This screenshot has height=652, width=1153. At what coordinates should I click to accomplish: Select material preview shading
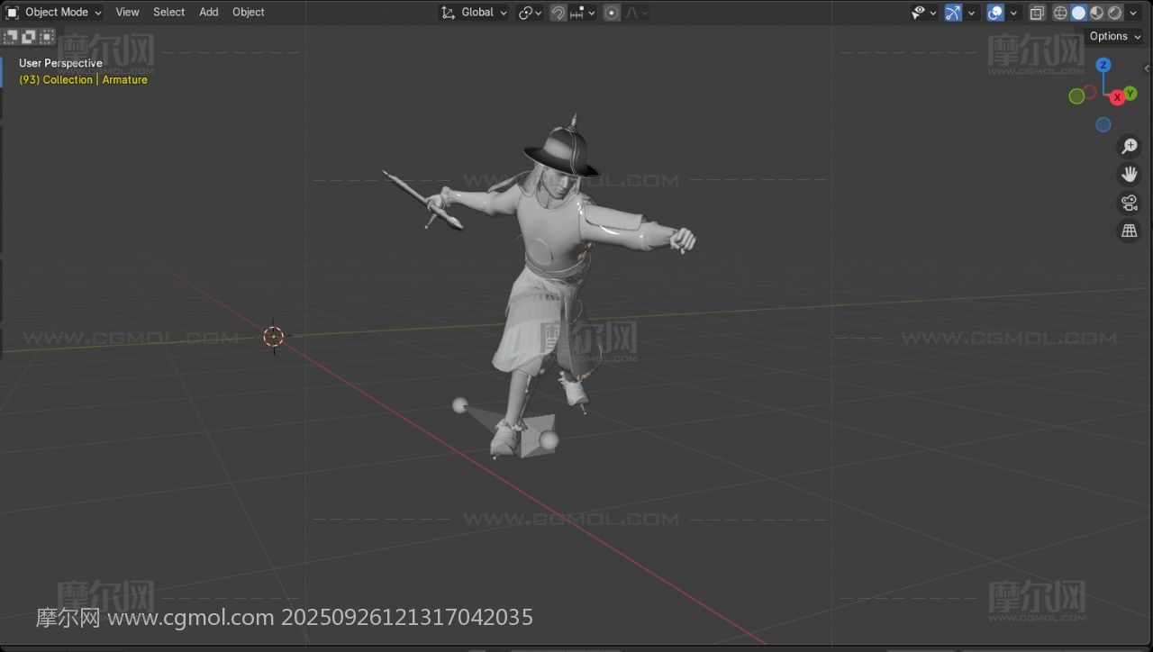1096,13
